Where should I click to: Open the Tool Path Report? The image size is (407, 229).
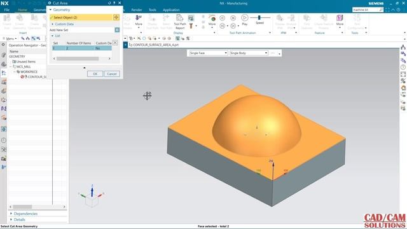[180, 22]
